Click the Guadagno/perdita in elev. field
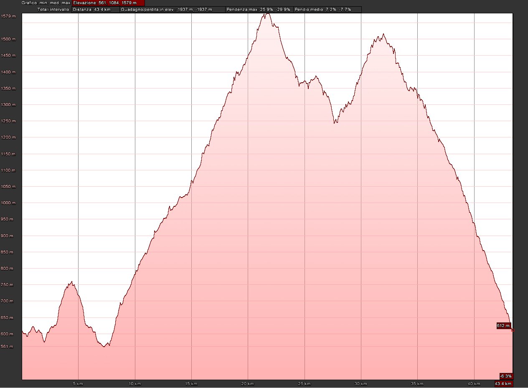The width and height of the screenshot is (528, 388). pos(172,9)
